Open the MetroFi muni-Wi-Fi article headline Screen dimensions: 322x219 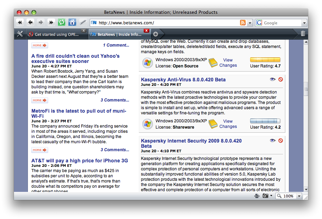79,113
